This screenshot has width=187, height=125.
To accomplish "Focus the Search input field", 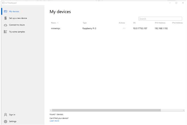I will pos(160,19).
